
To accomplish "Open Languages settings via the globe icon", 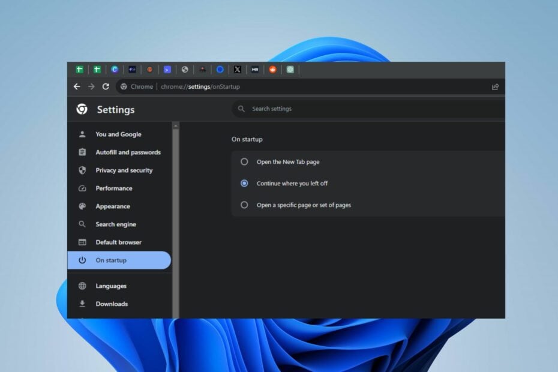I will (x=83, y=286).
